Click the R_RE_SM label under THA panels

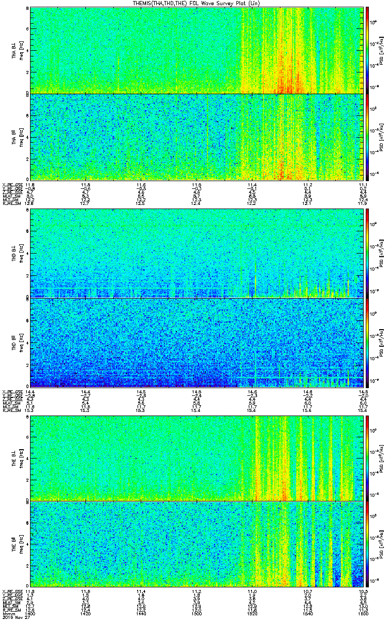point(11,203)
